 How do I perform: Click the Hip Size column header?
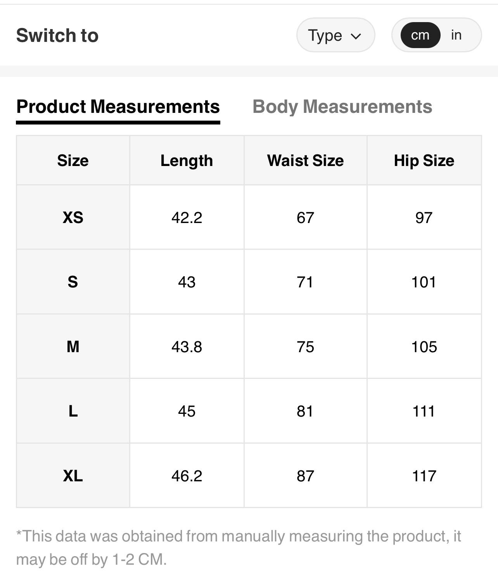[x=424, y=161]
